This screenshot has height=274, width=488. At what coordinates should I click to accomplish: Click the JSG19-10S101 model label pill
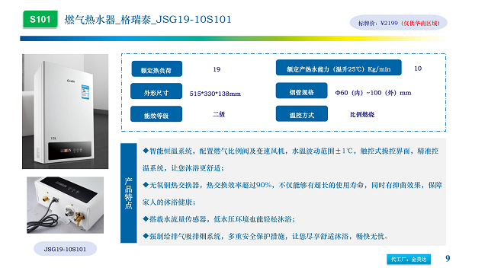coord(65,249)
